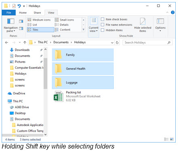Viewport: 185px width, 151px height.
Task: Click navigation pane scroll down arrow
Action: (46, 134)
